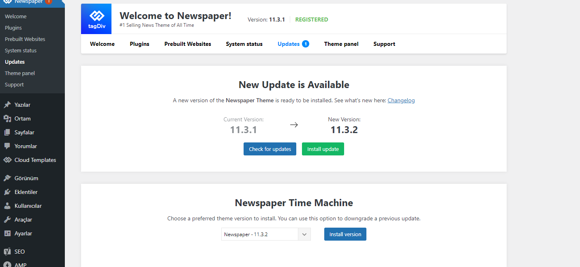The width and height of the screenshot is (580, 267).
Task: Click the Ayarlar settings icon
Action: [7, 233]
